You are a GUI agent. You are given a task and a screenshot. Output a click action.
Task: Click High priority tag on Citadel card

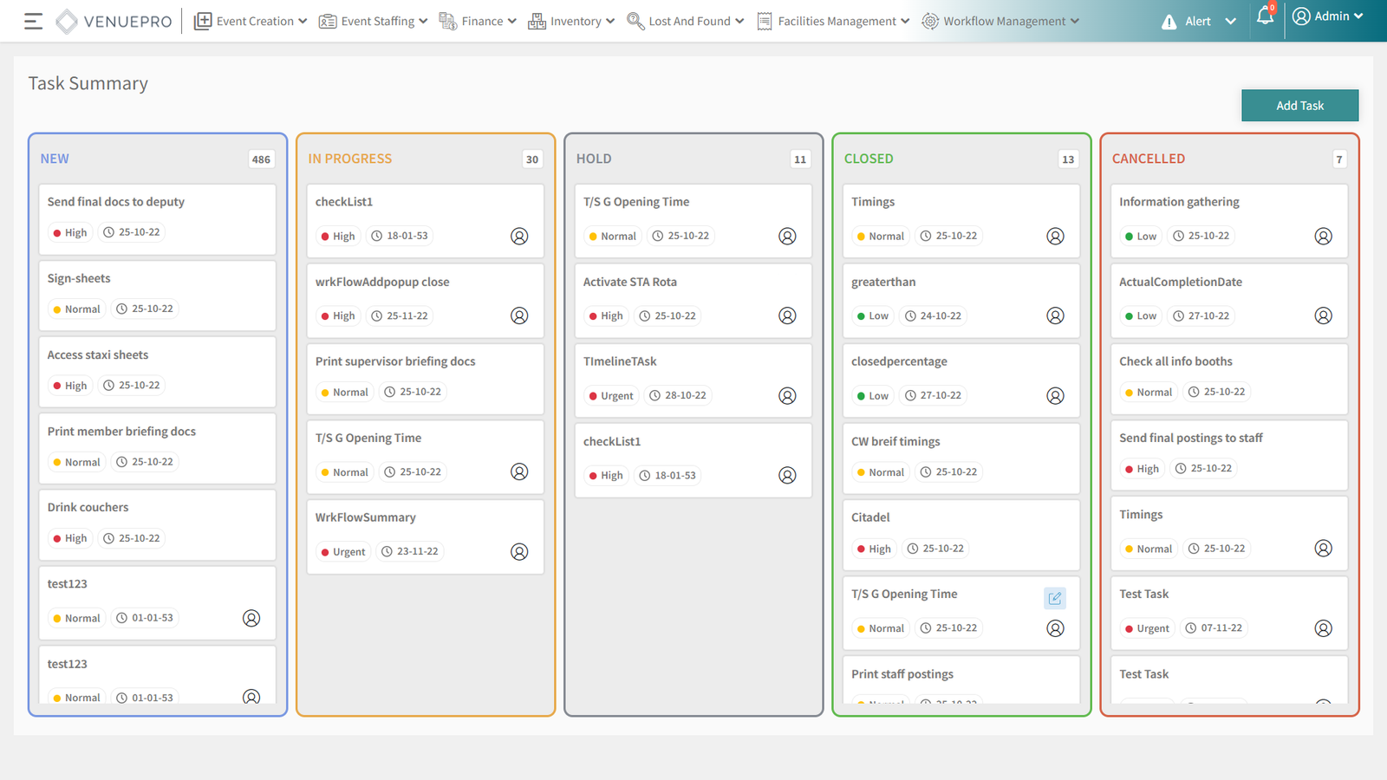pos(873,549)
